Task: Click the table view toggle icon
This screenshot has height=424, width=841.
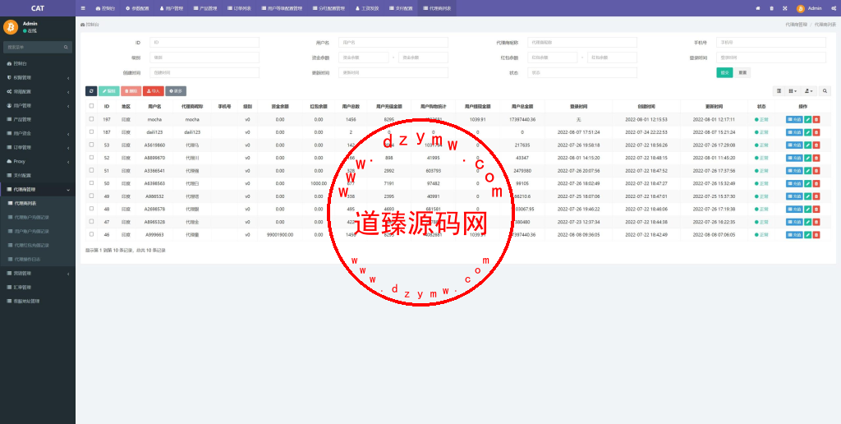Action: coord(779,91)
